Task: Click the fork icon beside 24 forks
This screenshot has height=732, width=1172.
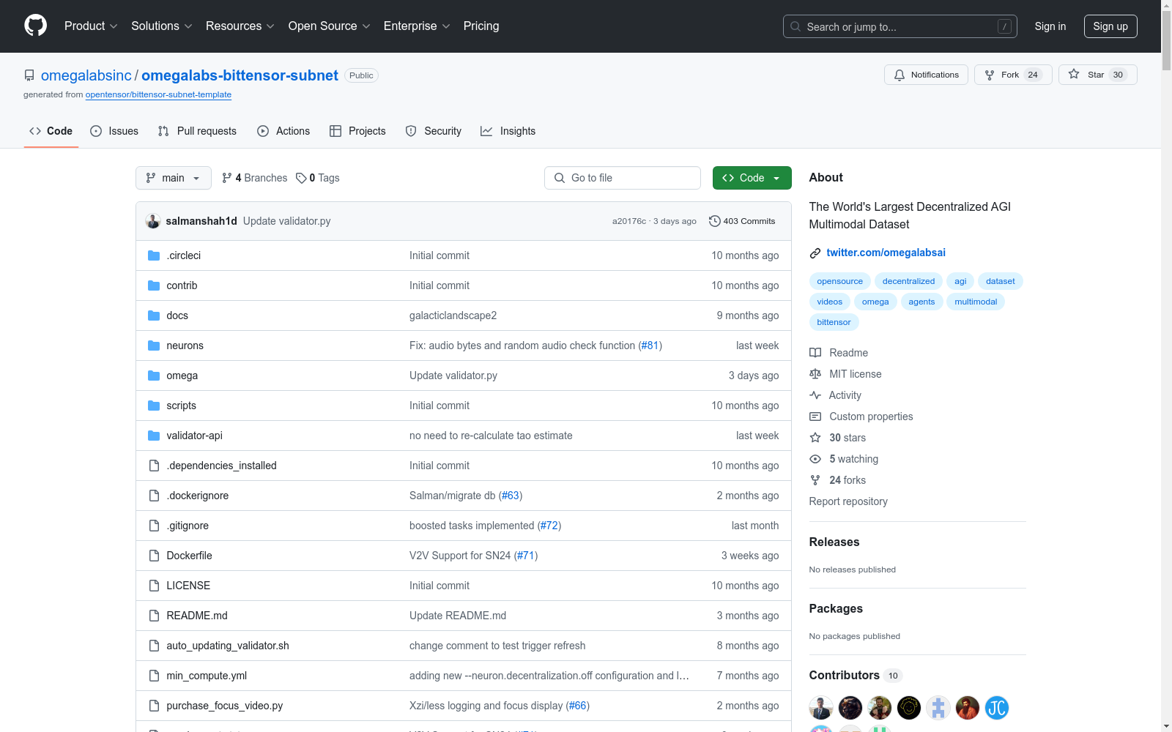Action: point(815,480)
